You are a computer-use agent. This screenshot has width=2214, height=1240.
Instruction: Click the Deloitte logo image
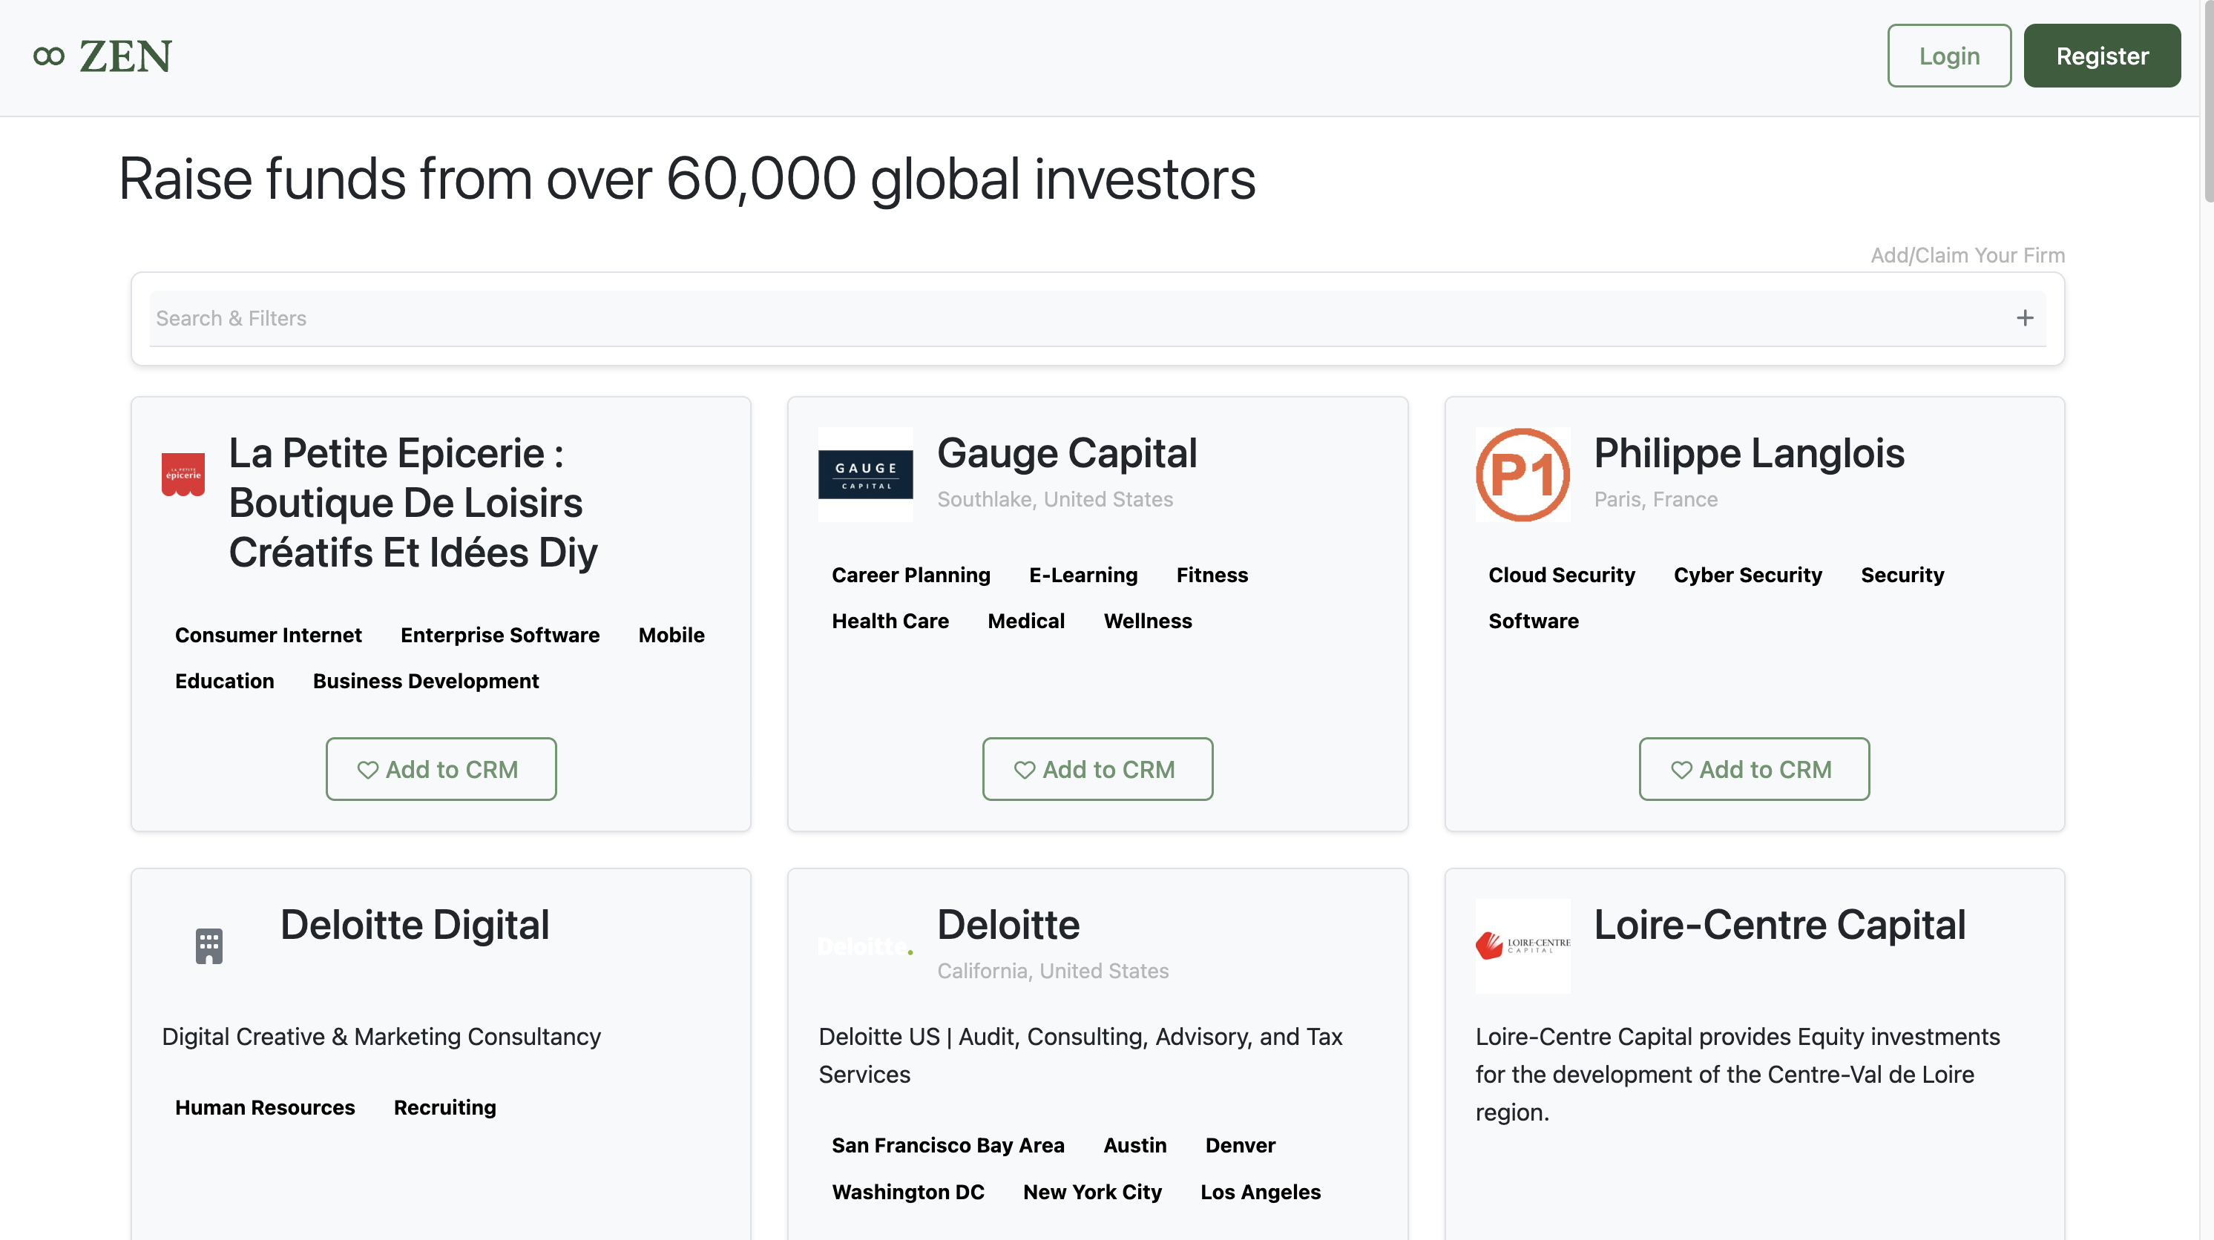[x=865, y=946]
